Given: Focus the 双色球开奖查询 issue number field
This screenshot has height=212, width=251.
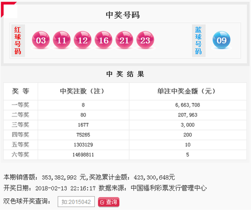Looking at the screenshot, I should coord(76,201).
